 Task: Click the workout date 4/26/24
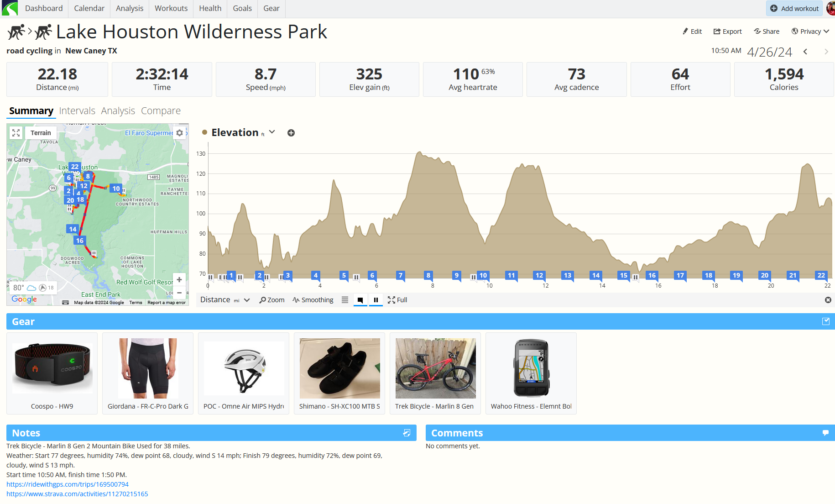coord(769,52)
